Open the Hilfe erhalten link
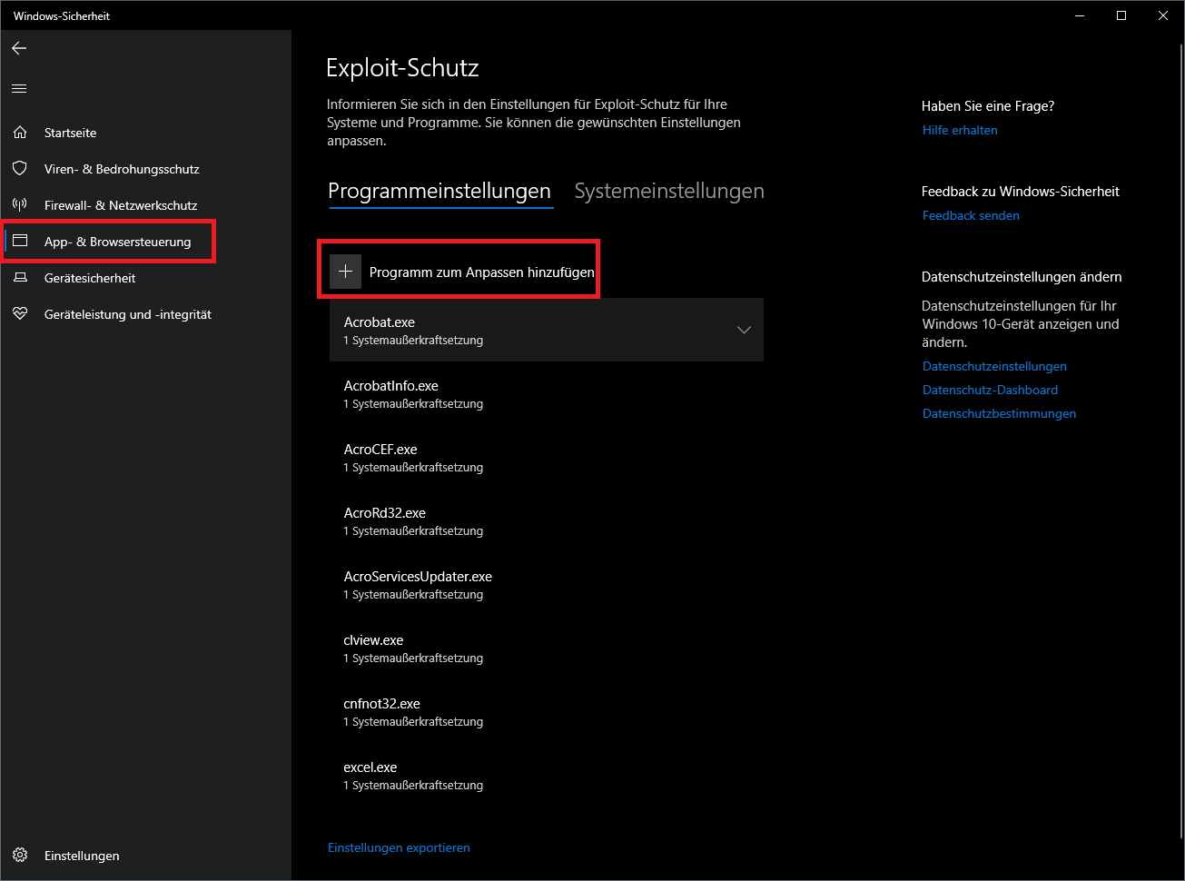This screenshot has height=881, width=1185. 960,130
